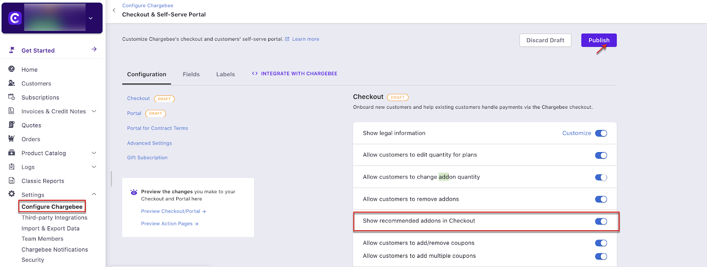Open Gift Subscription section

[x=147, y=157]
